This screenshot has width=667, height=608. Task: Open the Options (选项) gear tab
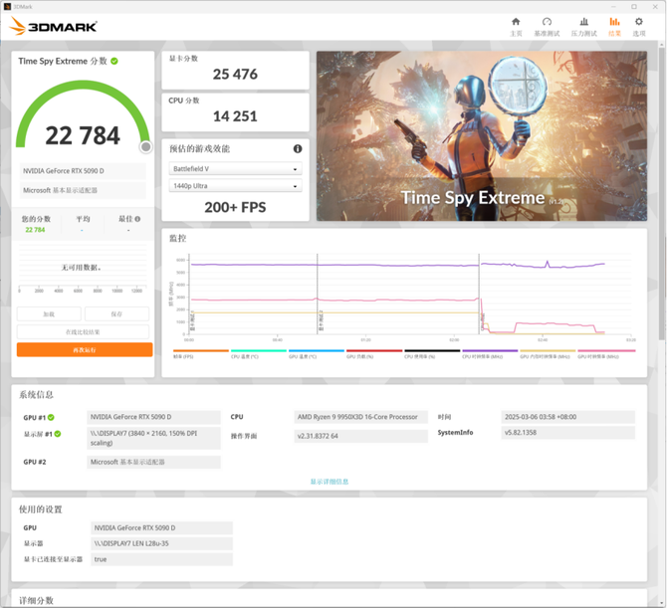pyautogui.click(x=639, y=27)
